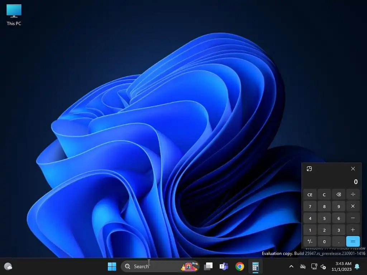367x275 pixels.
Task: Select the This PC desktop icon
Action: tap(14, 15)
